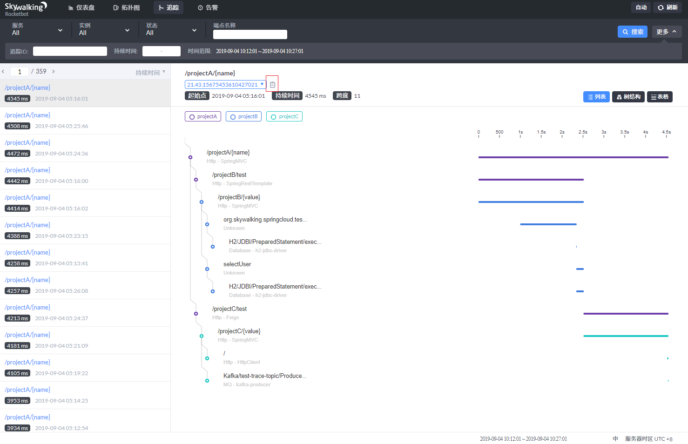Open the 状态 status dropdown

tap(171, 29)
